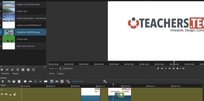The image size is (204, 101).
Task: Open the Properties tab
Action: click(x=5, y=73)
